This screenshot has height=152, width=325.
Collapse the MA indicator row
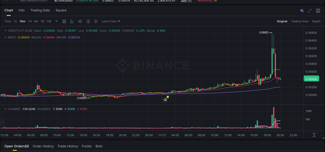(x=6, y=37)
